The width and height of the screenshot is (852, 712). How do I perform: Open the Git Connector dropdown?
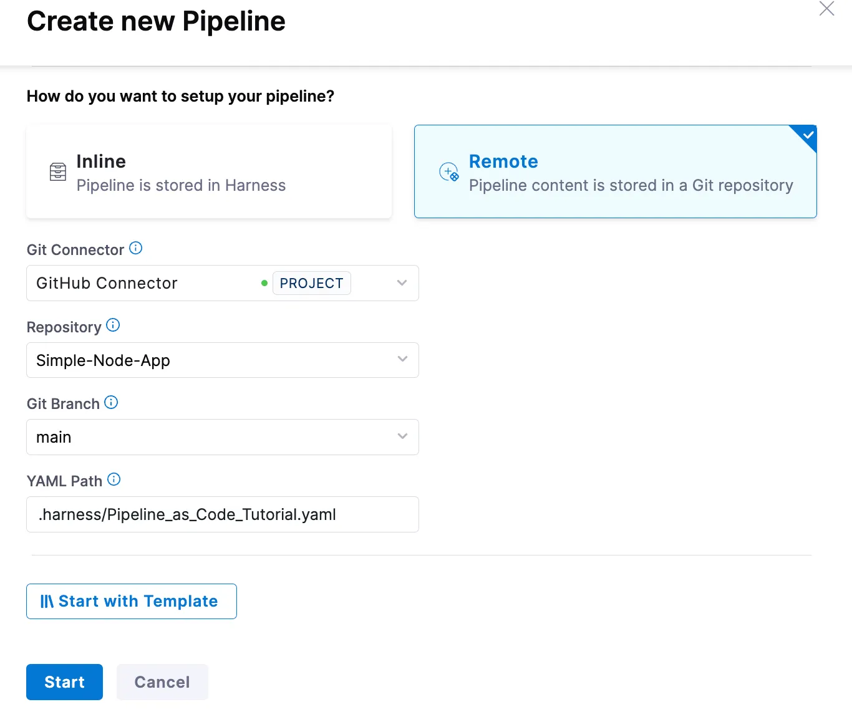(402, 283)
